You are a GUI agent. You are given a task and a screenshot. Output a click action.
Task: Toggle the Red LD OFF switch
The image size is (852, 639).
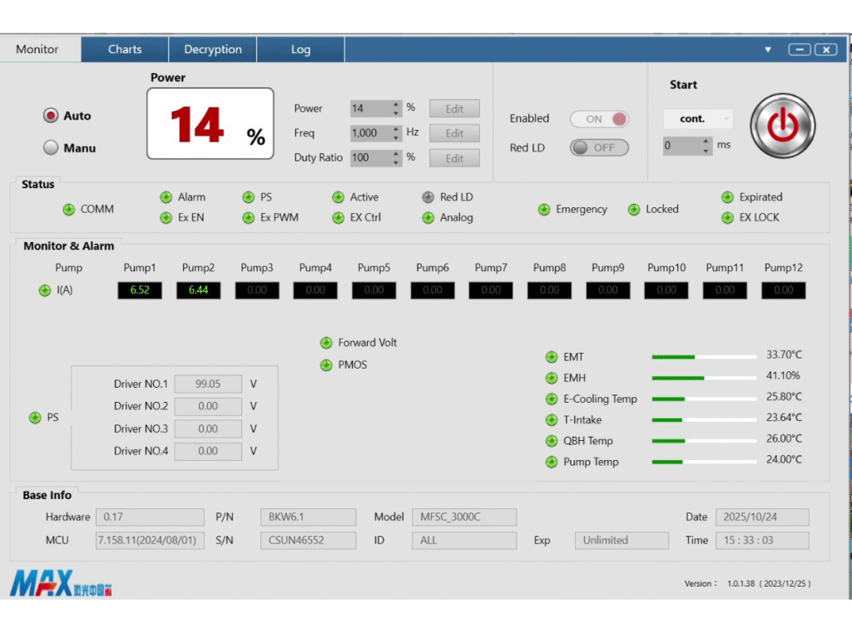tap(599, 147)
